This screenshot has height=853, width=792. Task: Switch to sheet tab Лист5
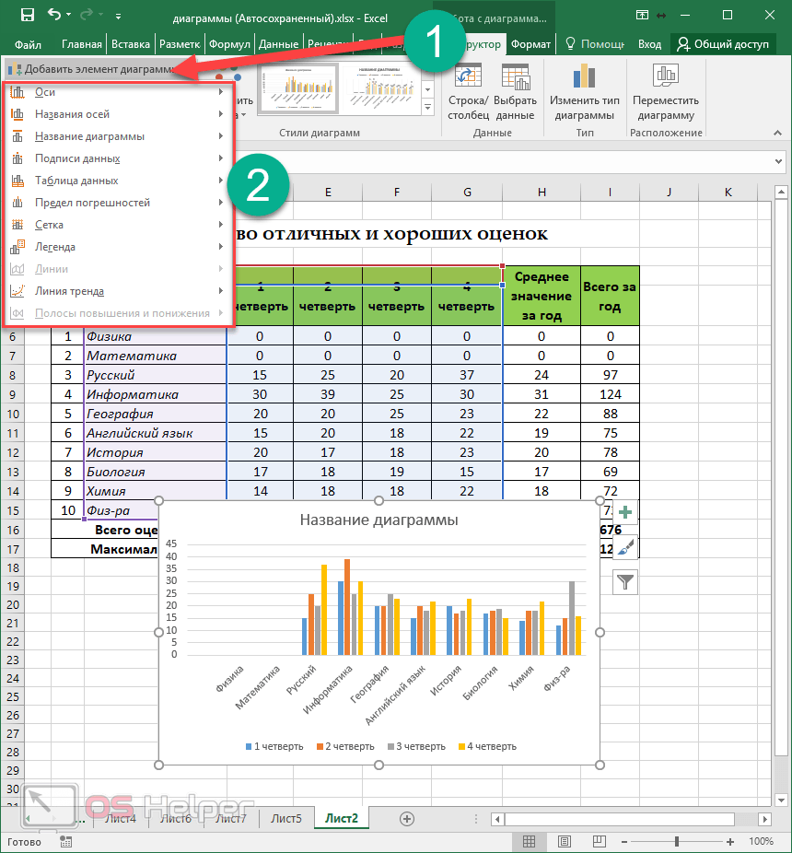coord(285,818)
